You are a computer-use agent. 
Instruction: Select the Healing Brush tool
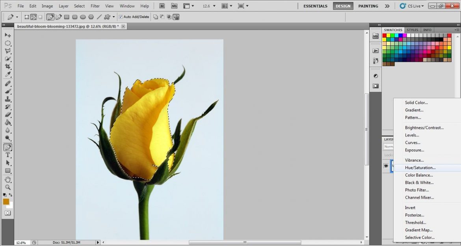[x=7, y=84]
